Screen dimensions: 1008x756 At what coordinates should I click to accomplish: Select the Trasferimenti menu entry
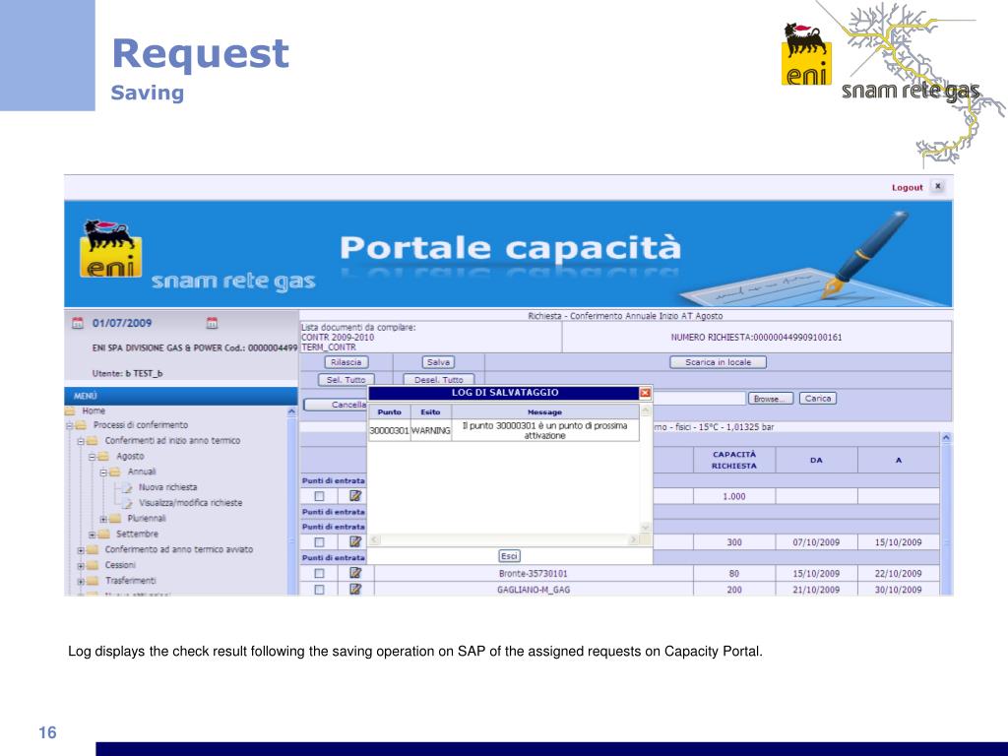pos(131,581)
